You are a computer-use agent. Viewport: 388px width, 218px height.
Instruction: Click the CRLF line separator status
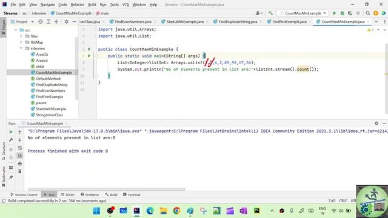click(x=343, y=200)
